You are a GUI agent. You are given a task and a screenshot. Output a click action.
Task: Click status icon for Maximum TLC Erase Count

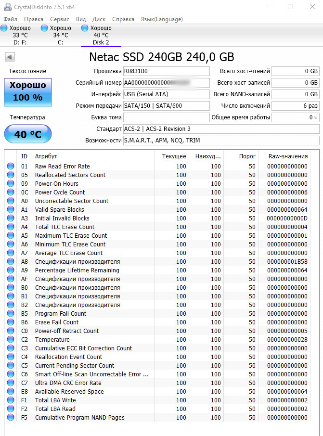click(11, 235)
